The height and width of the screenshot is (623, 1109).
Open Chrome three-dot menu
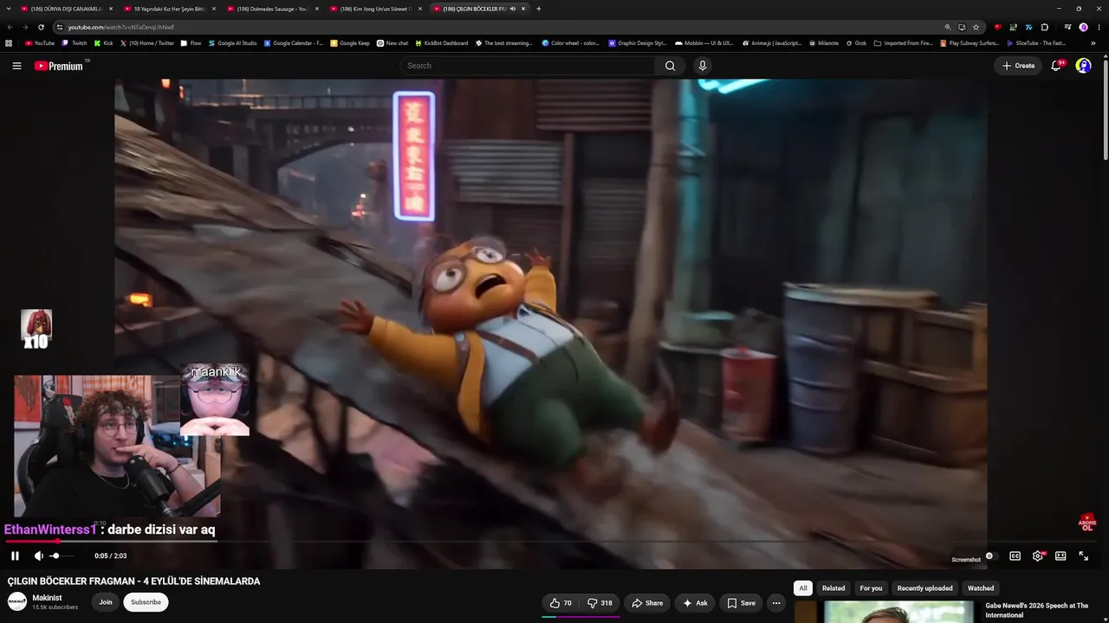(x=1099, y=27)
